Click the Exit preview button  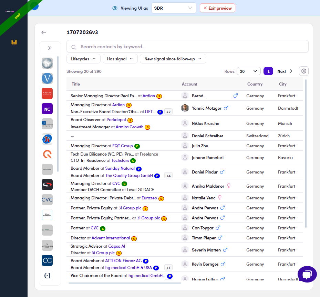click(x=217, y=8)
